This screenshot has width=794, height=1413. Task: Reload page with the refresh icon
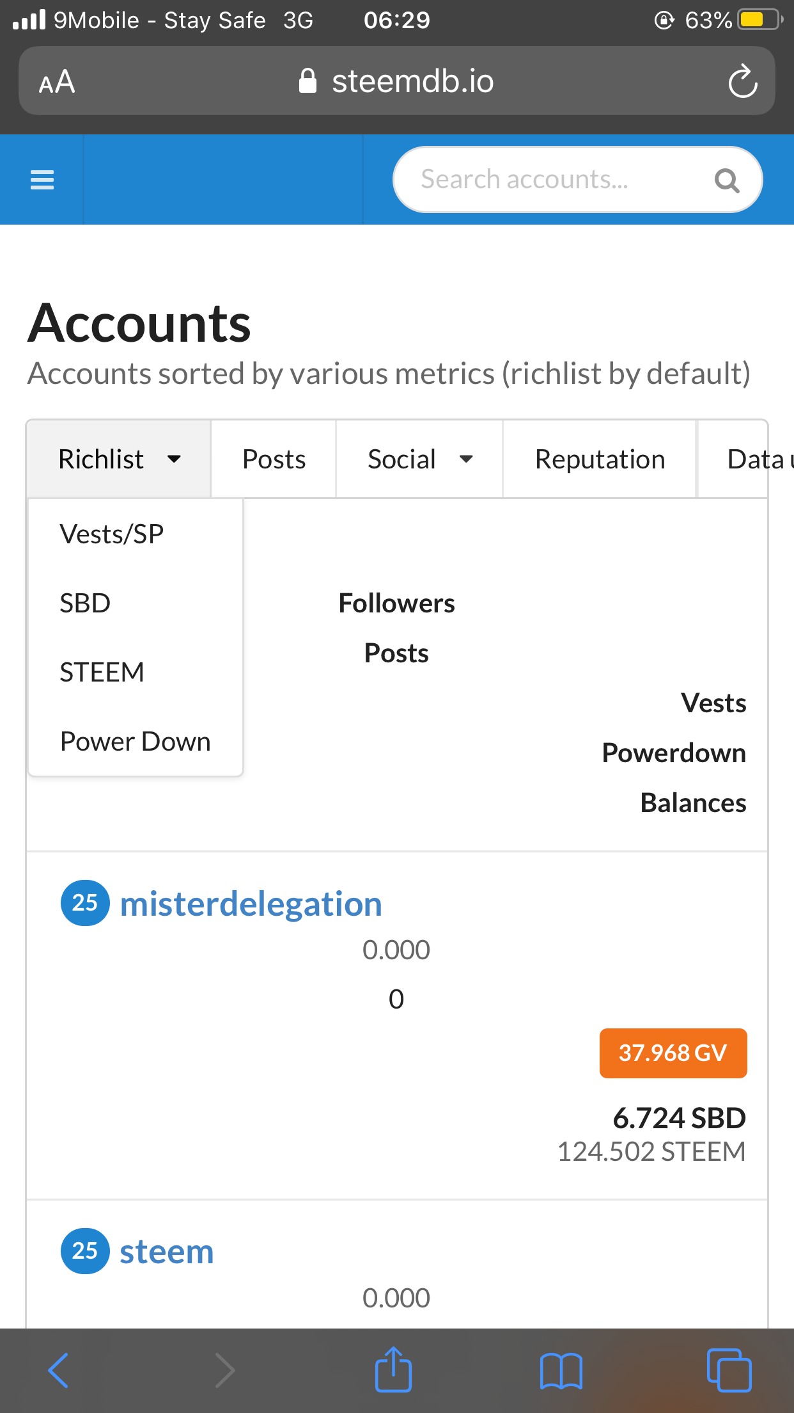click(x=743, y=81)
